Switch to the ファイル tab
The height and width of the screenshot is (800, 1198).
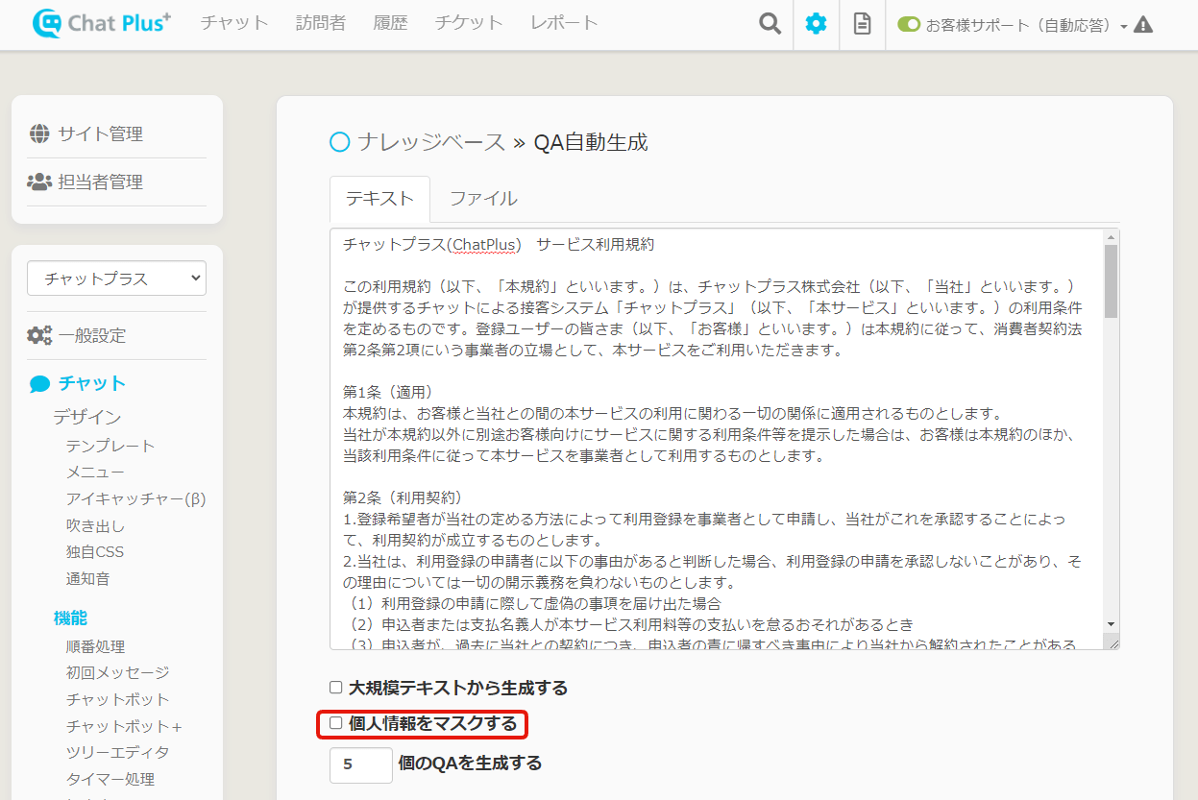pyautogui.click(x=483, y=199)
